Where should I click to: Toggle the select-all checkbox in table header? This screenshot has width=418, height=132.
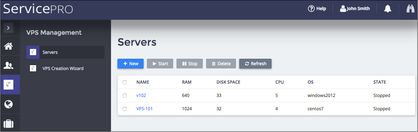pos(125,82)
